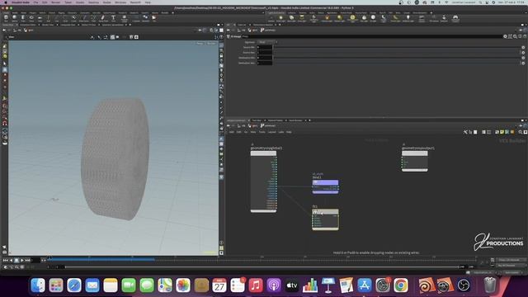Click the parameter pane search icon
This screenshot has height=297, width=528.
click(515, 36)
